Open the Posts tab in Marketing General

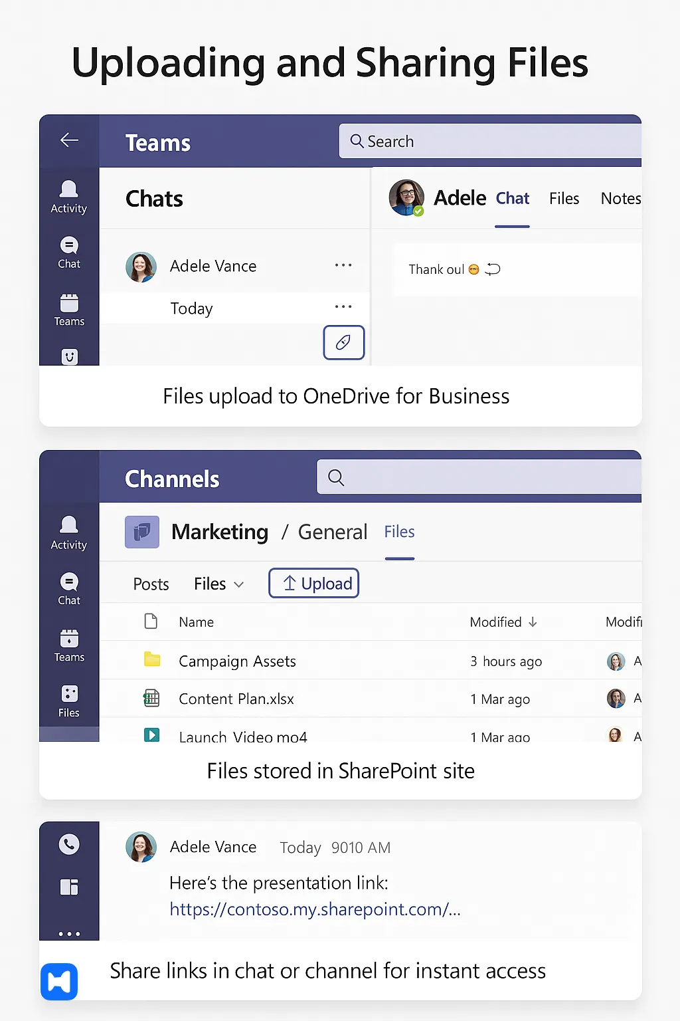150,583
